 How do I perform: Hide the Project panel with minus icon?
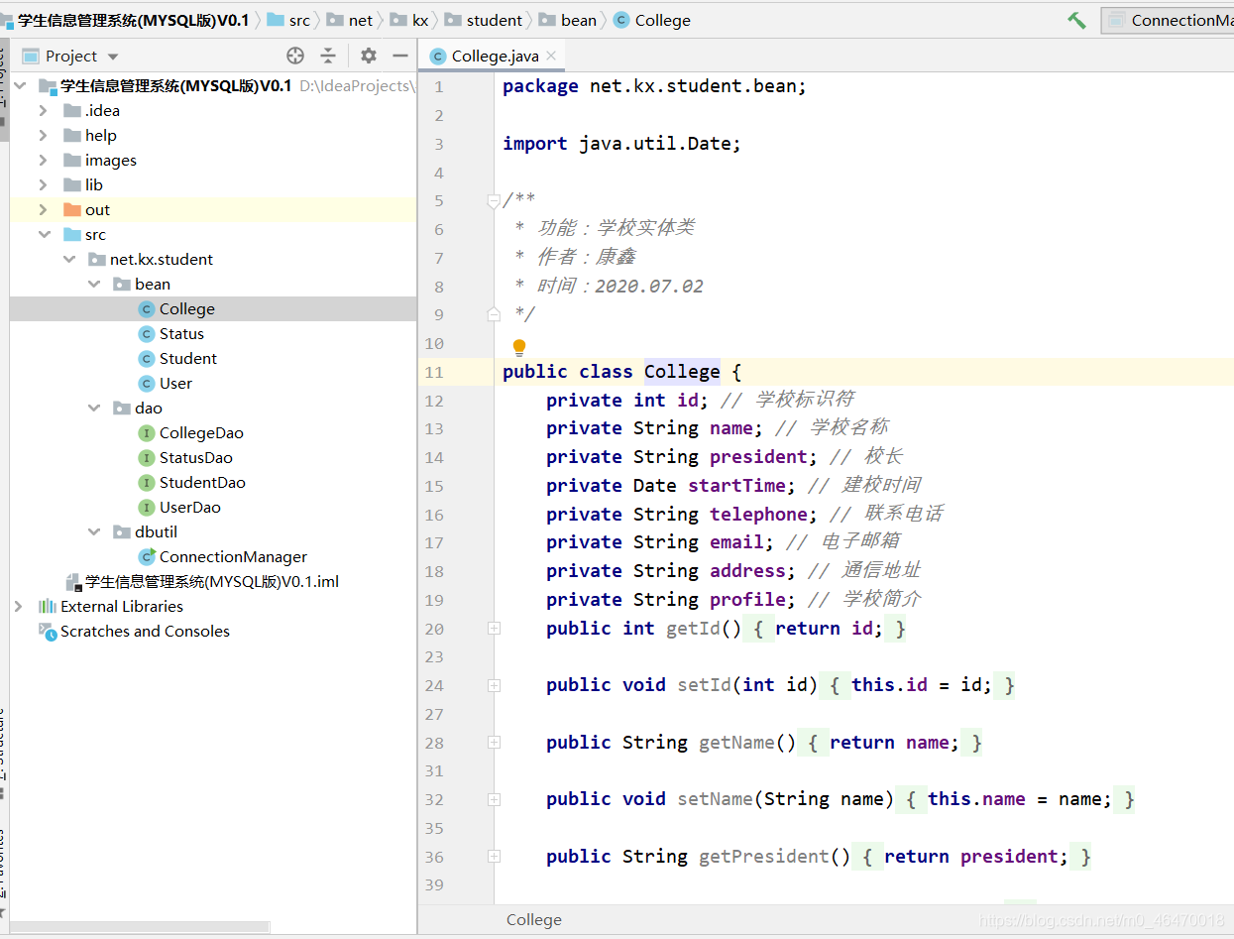coord(400,56)
